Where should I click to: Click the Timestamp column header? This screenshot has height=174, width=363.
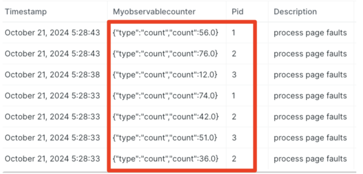26,12
